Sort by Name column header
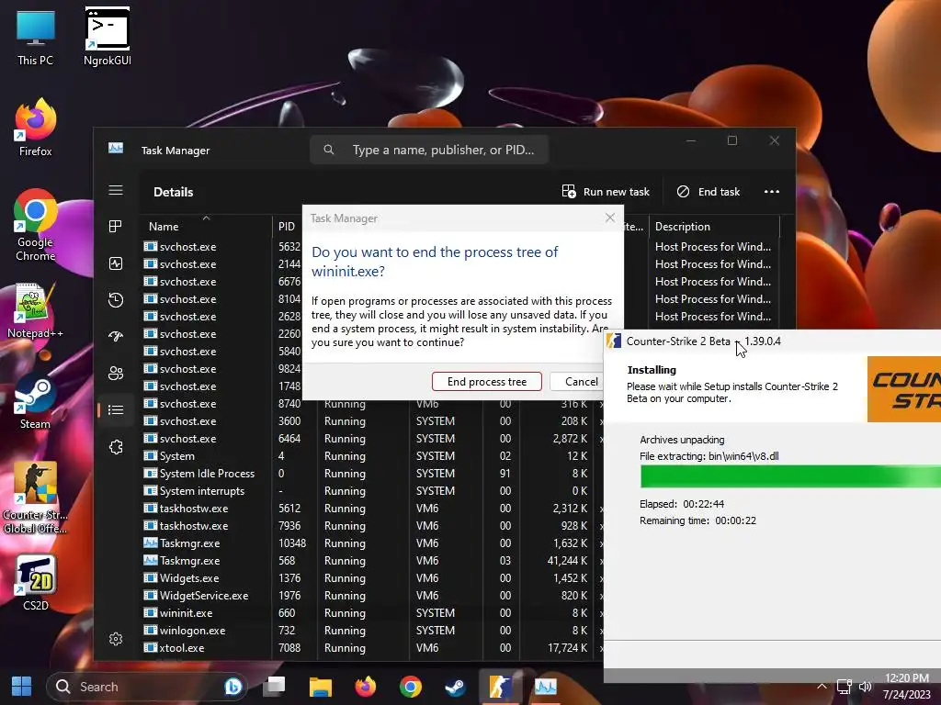Image resolution: width=941 pixels, height=705 pixels. click(206, 227)
